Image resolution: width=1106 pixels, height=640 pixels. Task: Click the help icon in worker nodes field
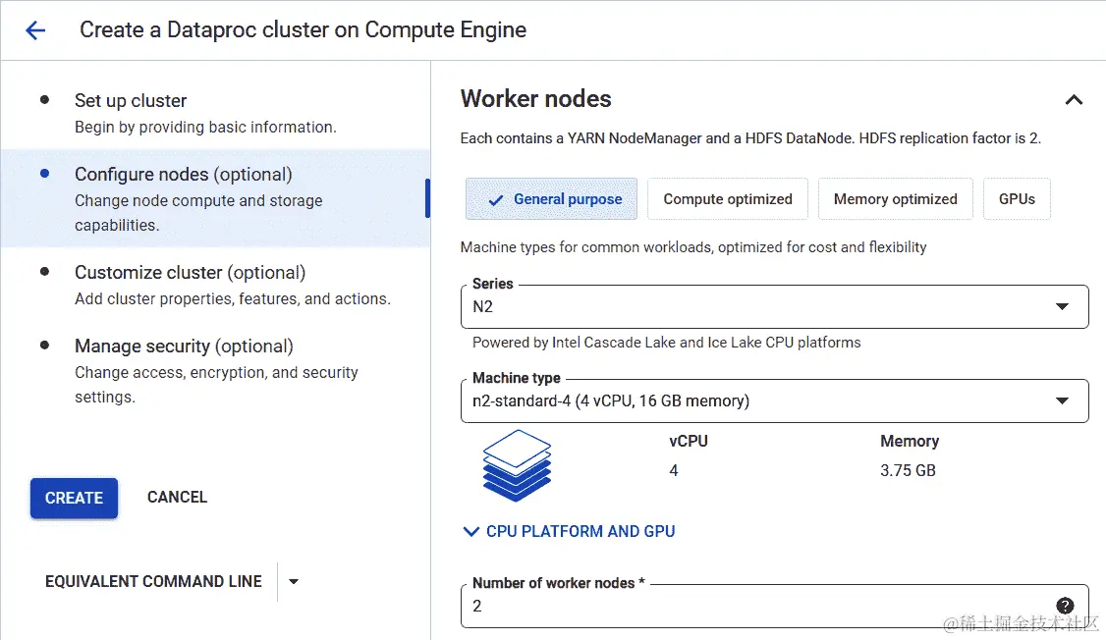click(x=1065, y=606)
